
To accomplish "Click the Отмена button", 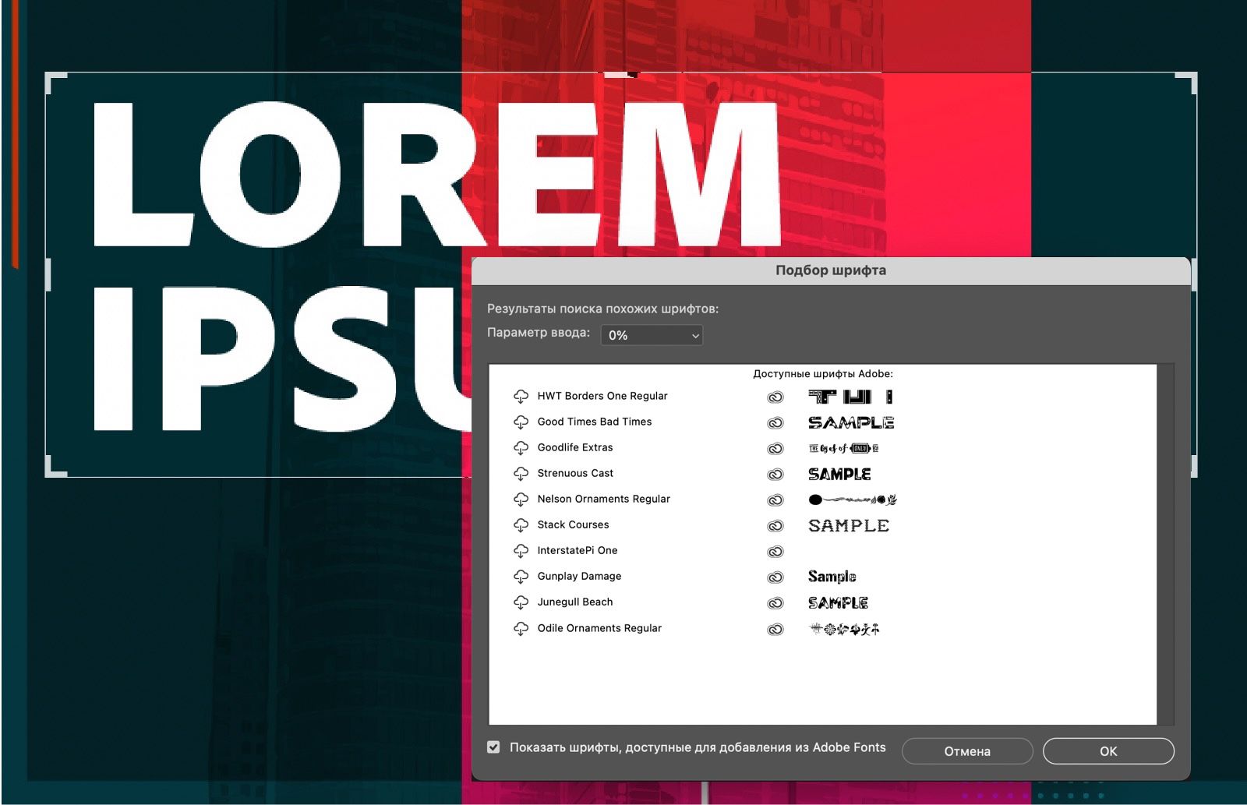I will [967, 751].
